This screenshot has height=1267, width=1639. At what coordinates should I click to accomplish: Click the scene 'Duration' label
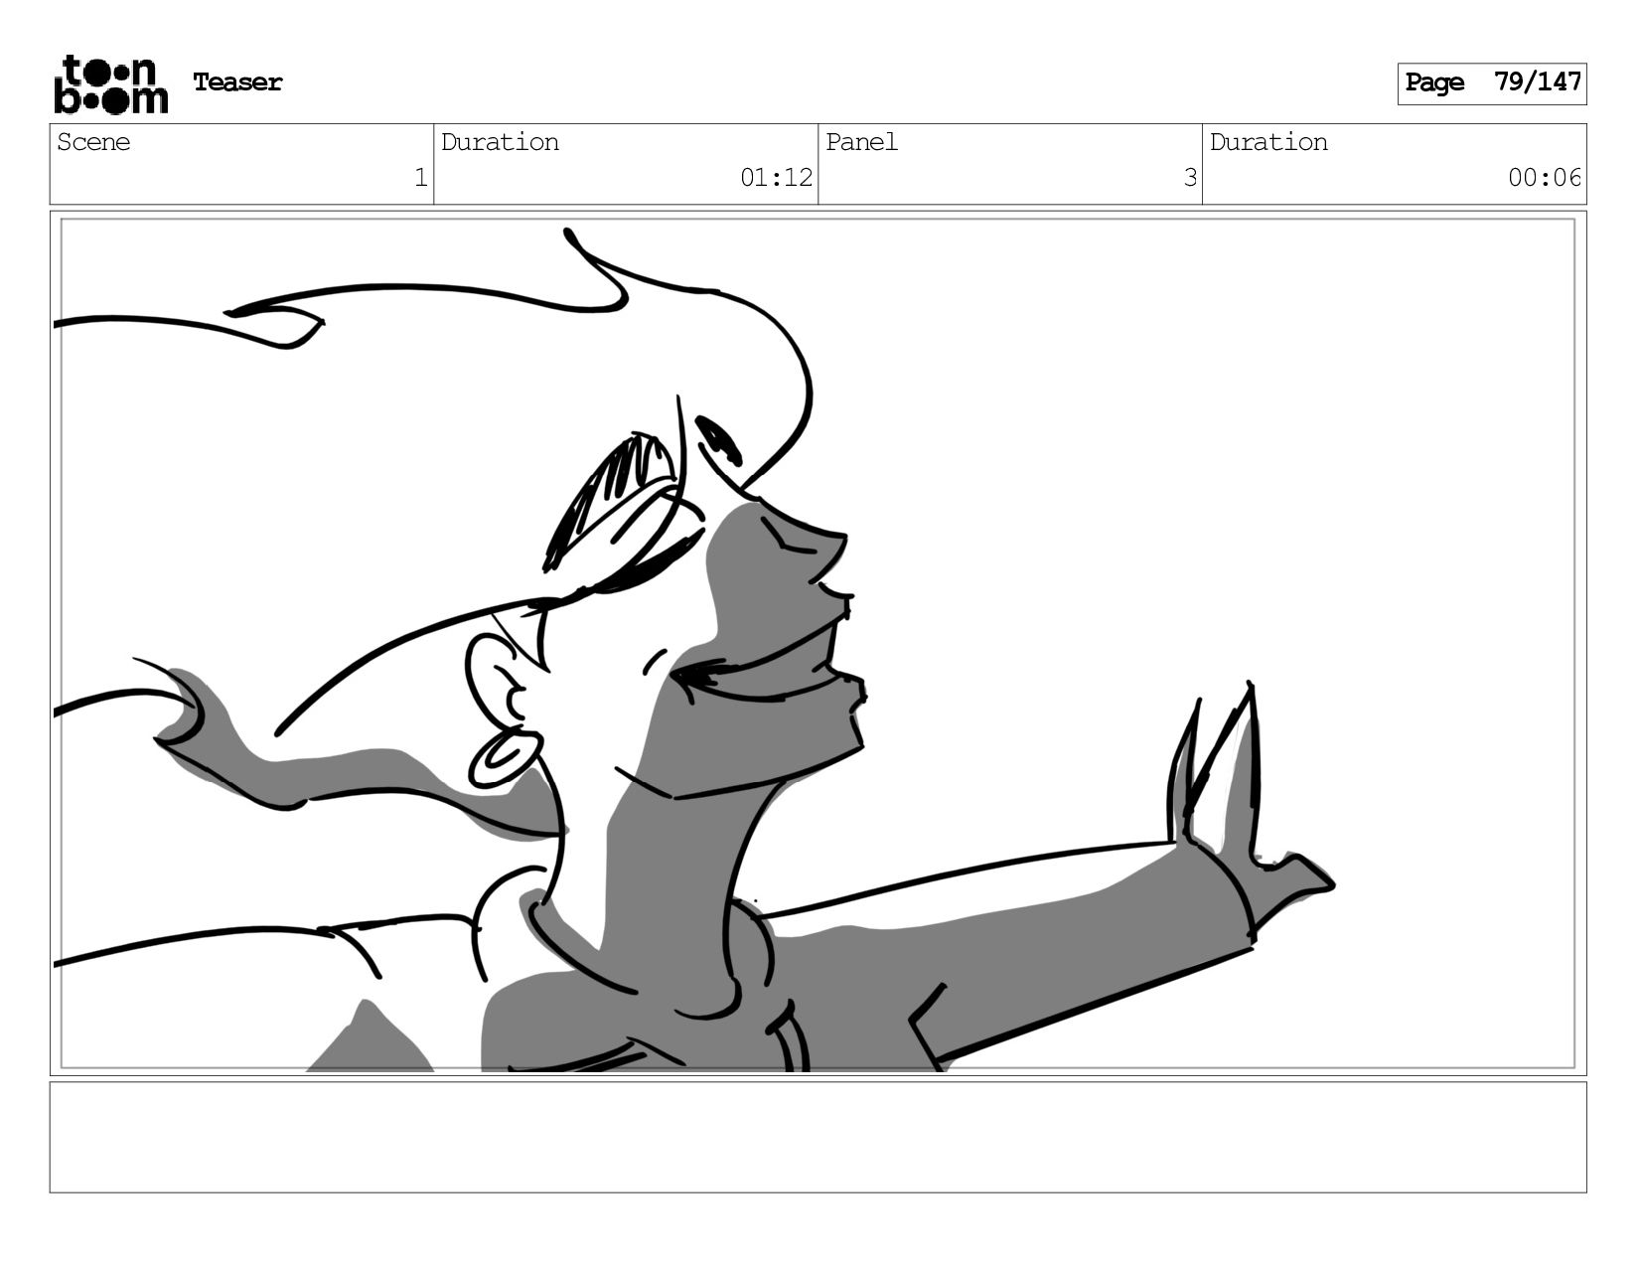(500, 142)
